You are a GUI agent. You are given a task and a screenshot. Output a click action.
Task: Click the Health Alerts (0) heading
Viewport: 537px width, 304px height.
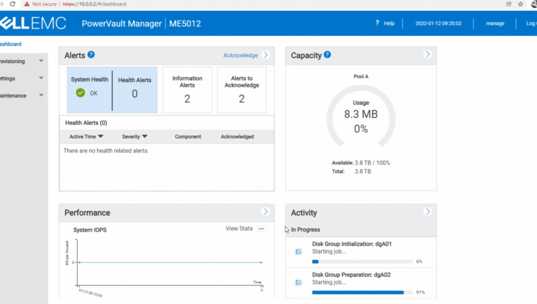tap(86, 123)
